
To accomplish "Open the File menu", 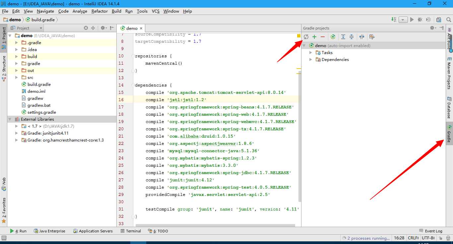I will tap(5, 11).
